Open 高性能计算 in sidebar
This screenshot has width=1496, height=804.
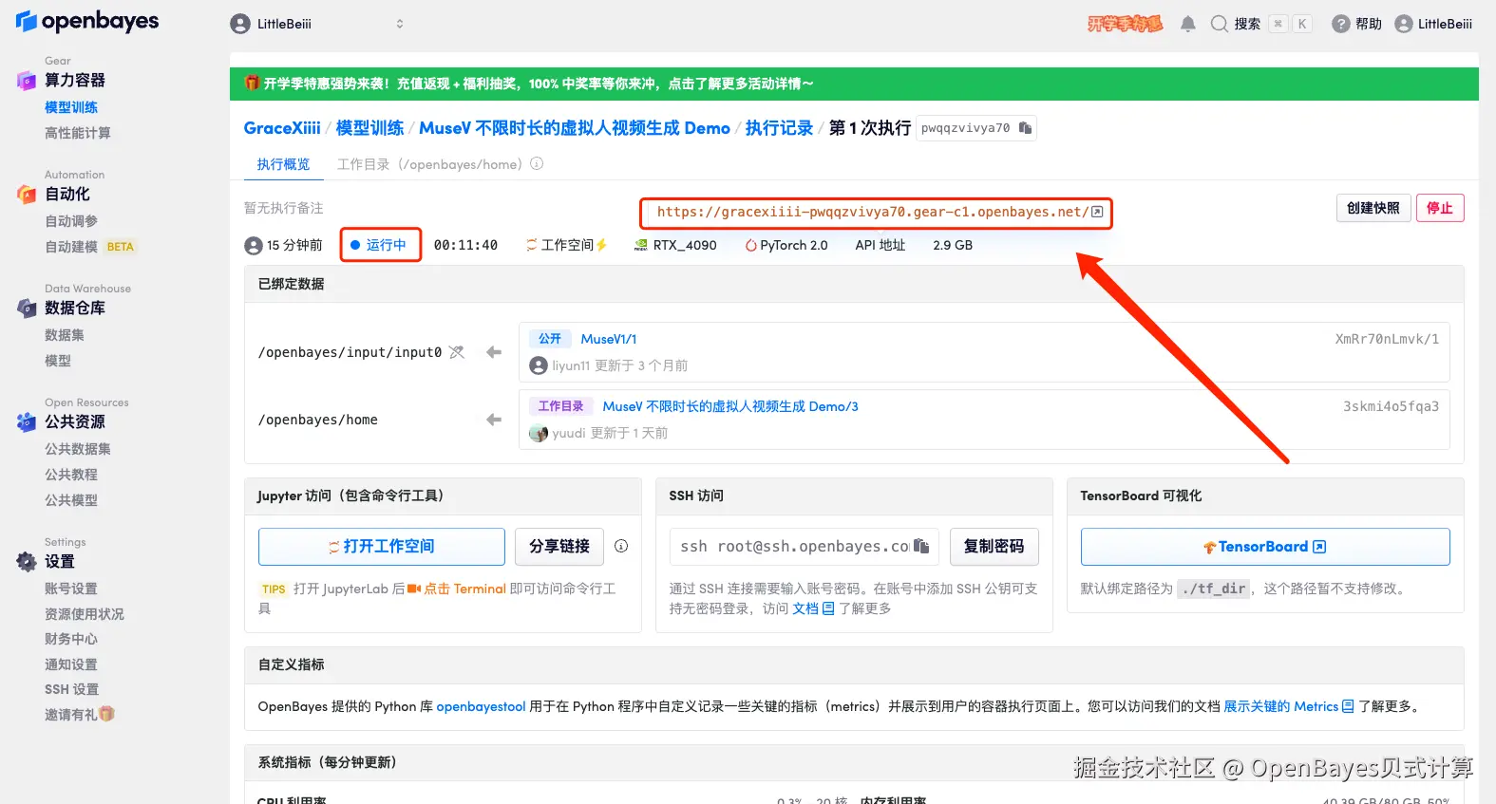click(78, 133)
